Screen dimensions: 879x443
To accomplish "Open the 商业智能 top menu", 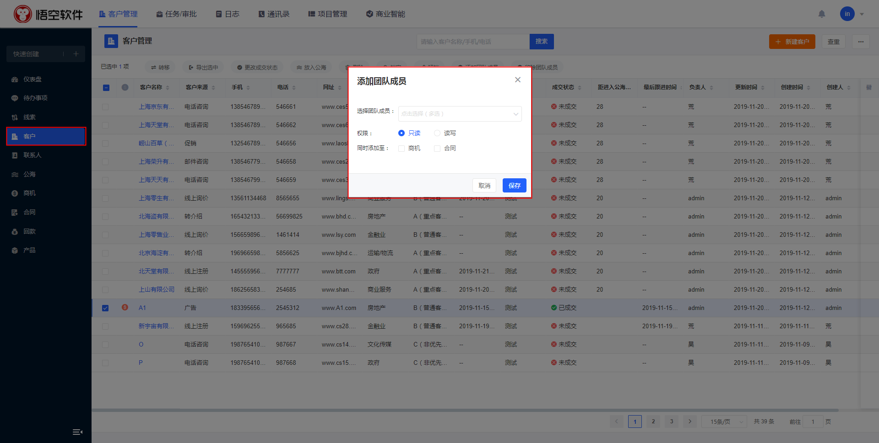I will [x=385, y=14].
